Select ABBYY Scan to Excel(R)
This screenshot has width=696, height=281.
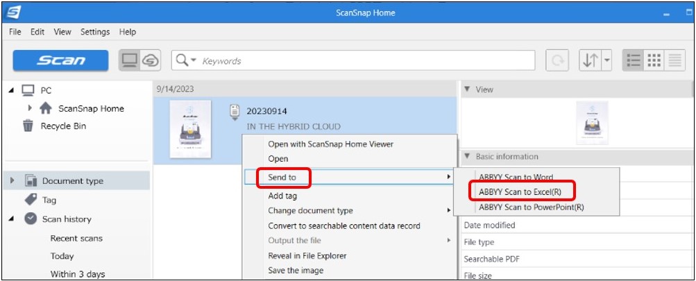(x=520, y=192)
